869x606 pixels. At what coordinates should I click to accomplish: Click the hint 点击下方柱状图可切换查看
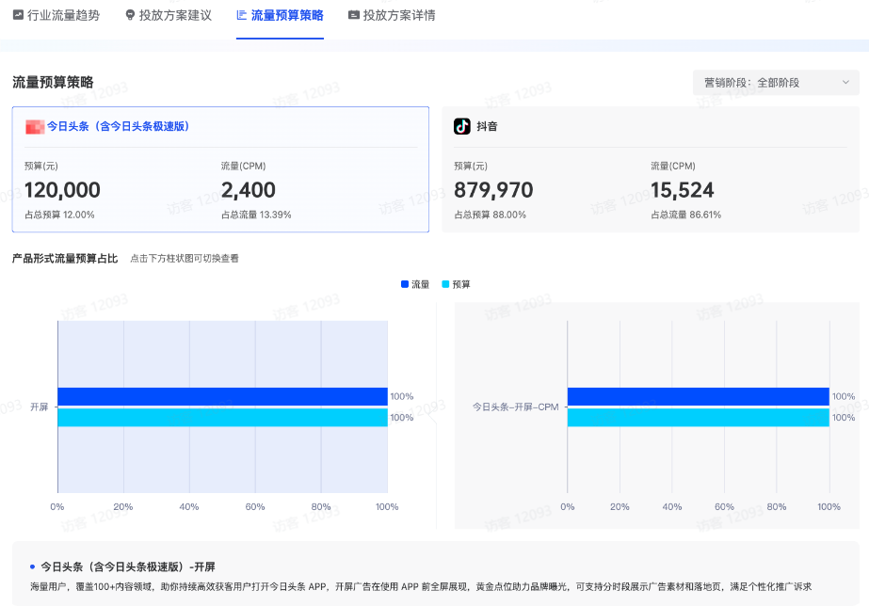point(185,259)
